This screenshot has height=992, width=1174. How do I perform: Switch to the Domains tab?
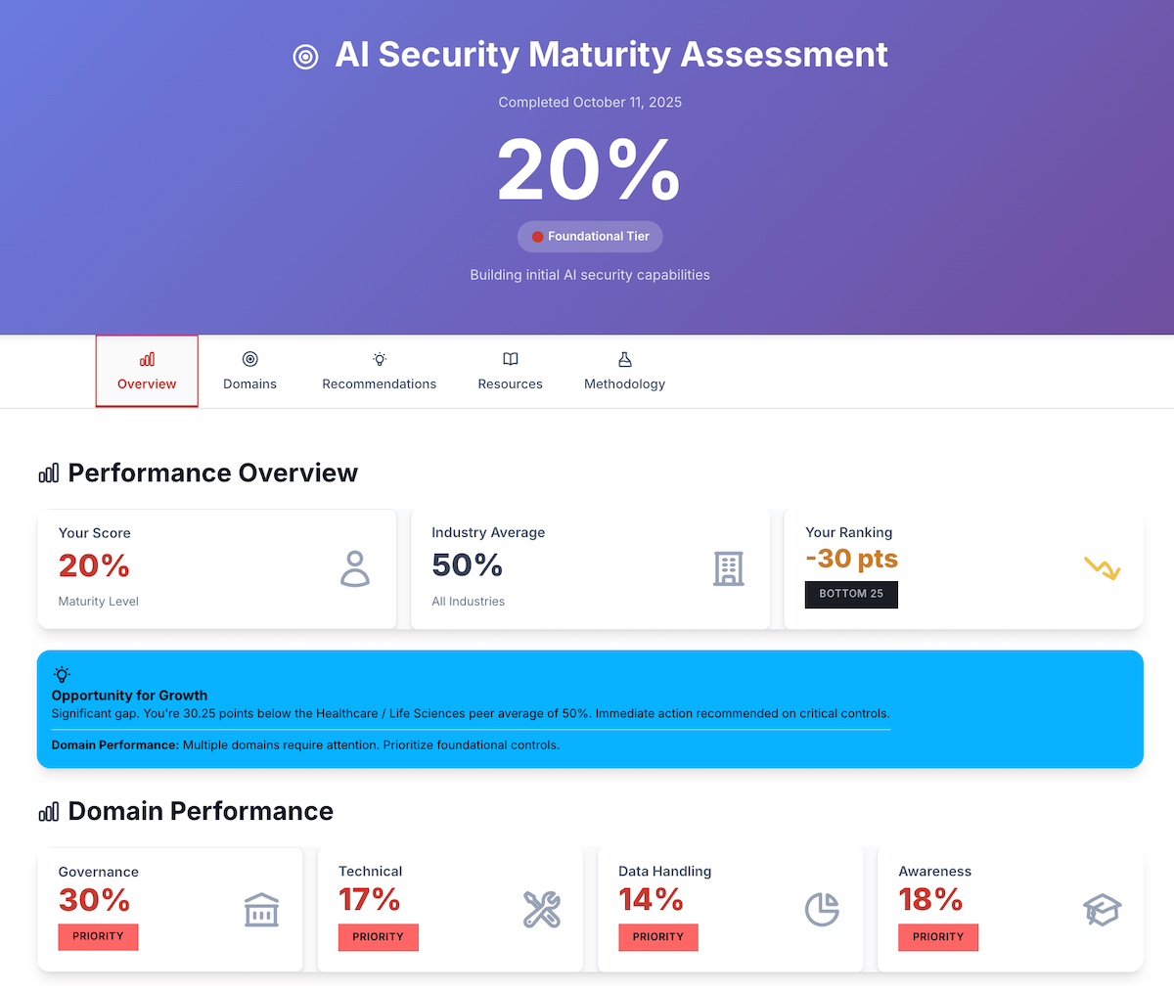point(249,371)
